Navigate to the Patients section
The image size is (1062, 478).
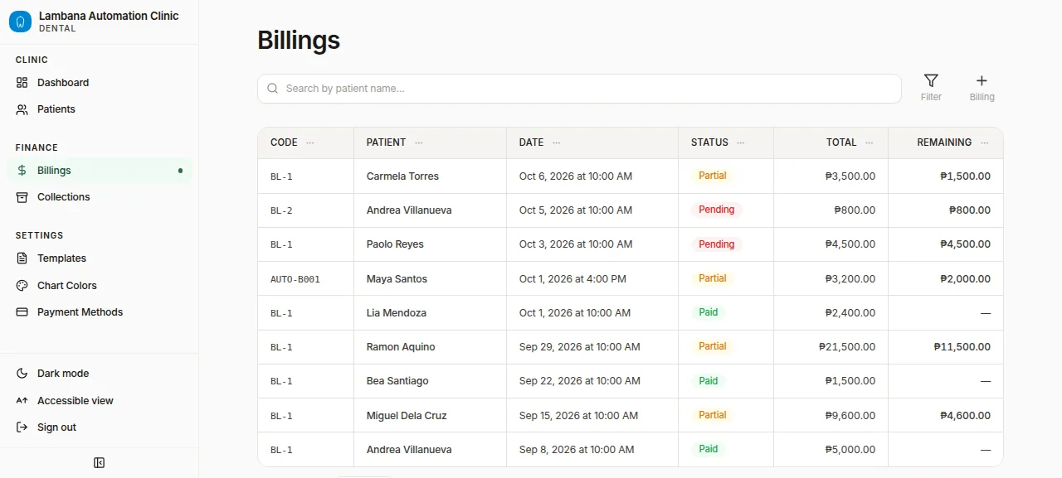[x=100, y=109]
